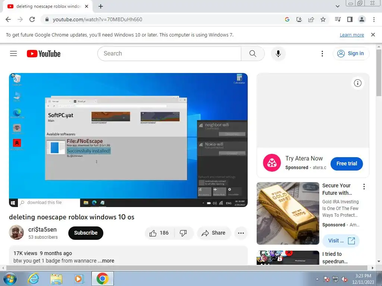Viewport: 382px width, 286px height.
Task: Focus the YouTube search box
Action: (169, 54)
